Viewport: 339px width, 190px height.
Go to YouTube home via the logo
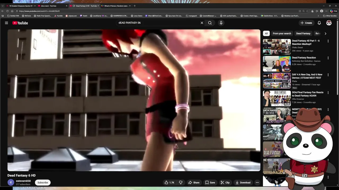coord(20,23)
